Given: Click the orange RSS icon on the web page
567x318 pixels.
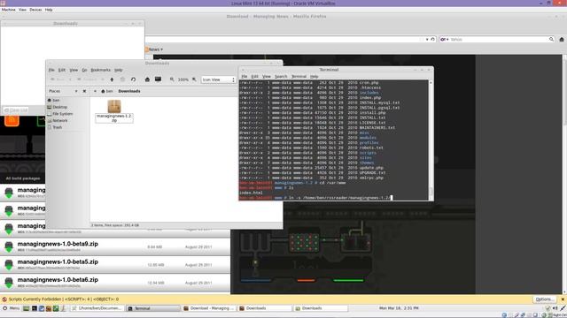Looking at the screenshot, I should tap(12, 121).
